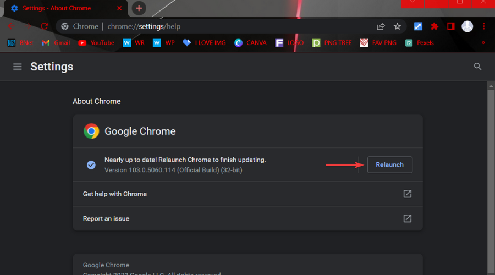The image size is (495, 275).
Task: Open the FAV PNG bookmark
Action: [378, 43]
